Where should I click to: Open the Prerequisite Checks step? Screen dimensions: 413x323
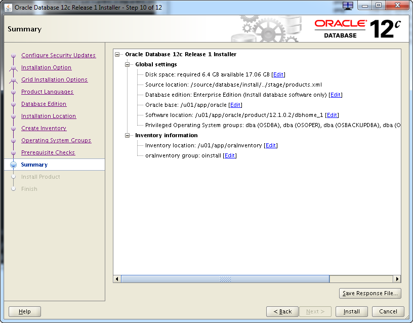(x=48, y=152)
